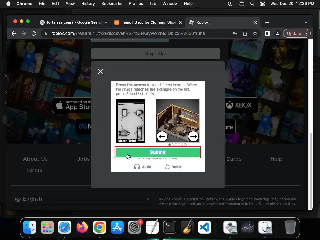
Task: Click the left arrow on captcha image
Action: tap(162, 136)
